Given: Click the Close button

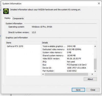Looking at the screenshot, I should (x=93, y=90).
